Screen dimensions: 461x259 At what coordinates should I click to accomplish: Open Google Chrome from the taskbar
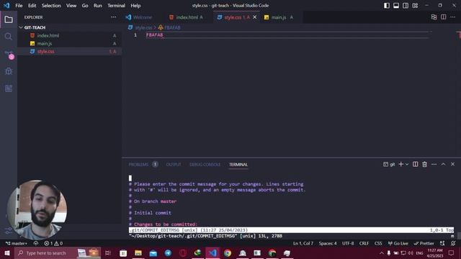[228, 253]
